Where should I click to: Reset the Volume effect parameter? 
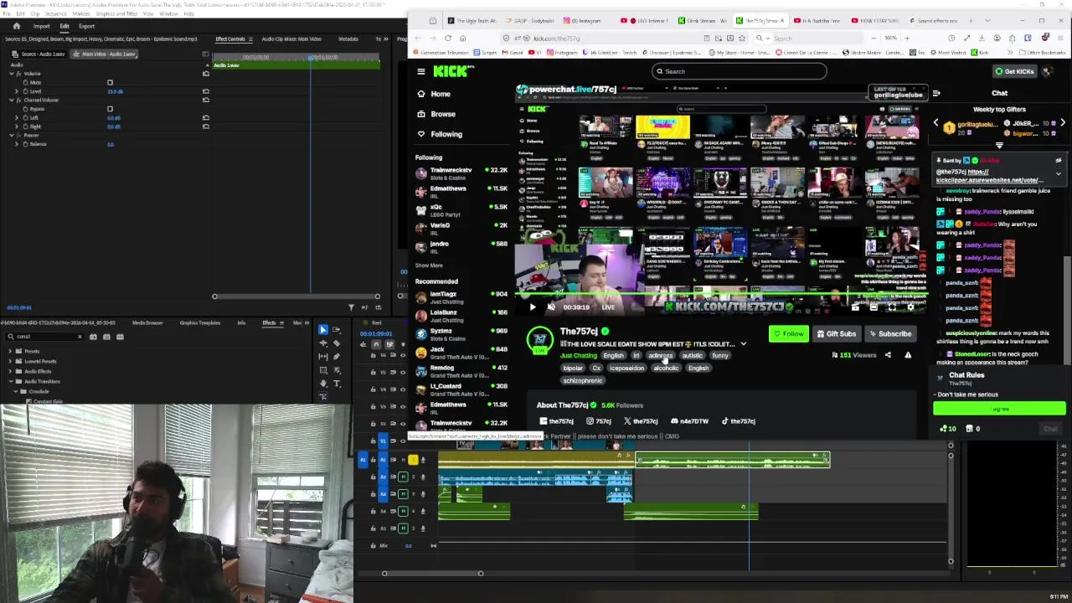(x=206, y=74)
